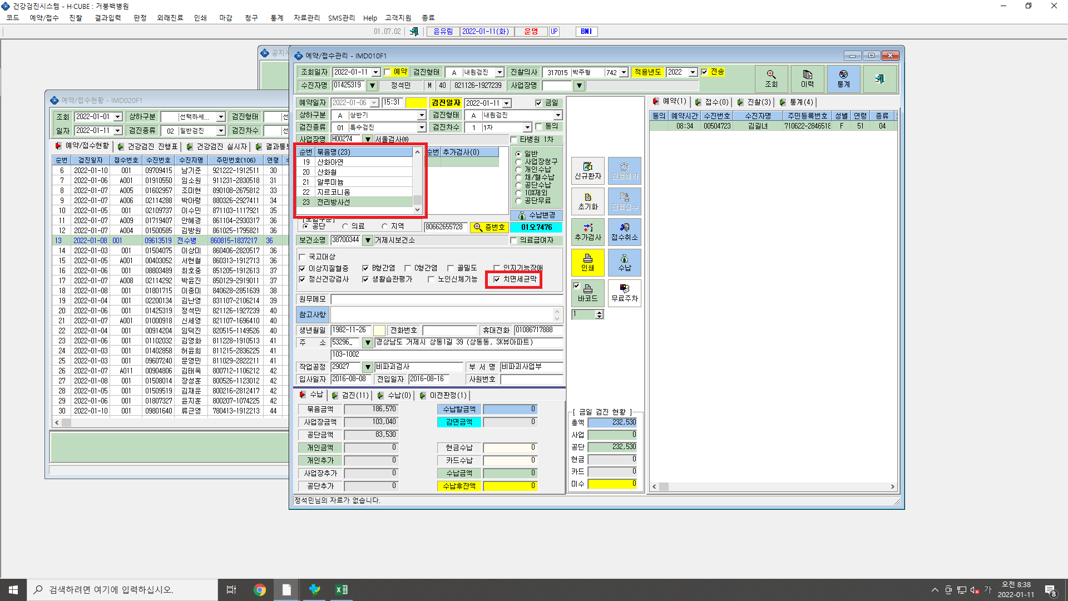Click the 증번호 lookup button
This screenshot has height=601, width=1068.
click(489, 227)
